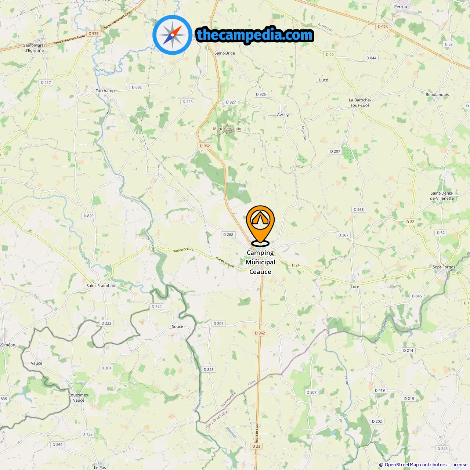
Task: Select the Torchamp village label
Action: [x=105, y=91]
